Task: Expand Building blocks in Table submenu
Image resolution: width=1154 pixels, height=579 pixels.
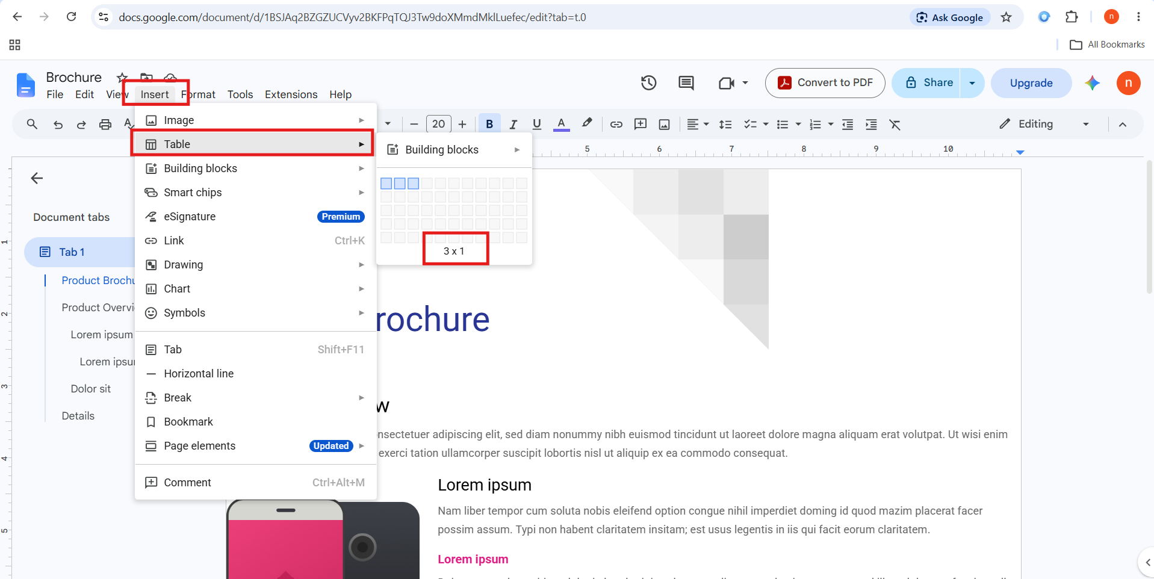Action: 454,150
